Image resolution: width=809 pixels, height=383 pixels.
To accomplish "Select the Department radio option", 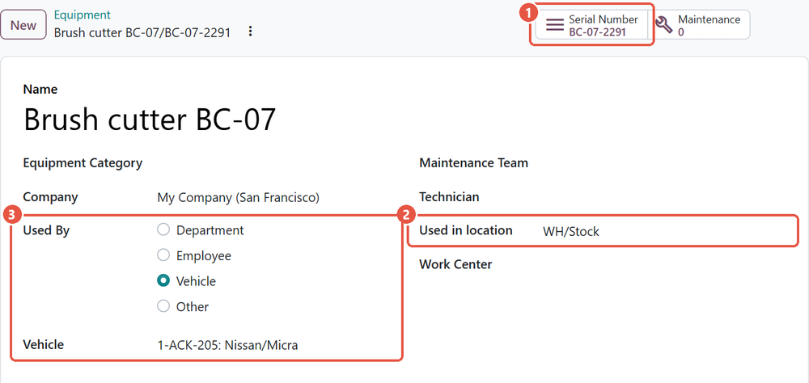I will tap(163, 230).
